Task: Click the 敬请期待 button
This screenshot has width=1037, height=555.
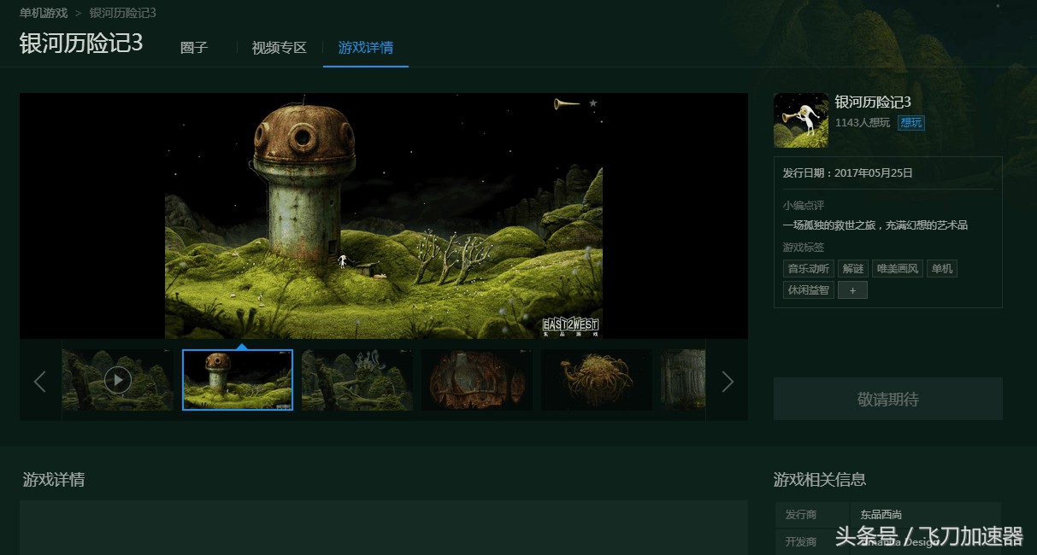Action: point(888,399)
